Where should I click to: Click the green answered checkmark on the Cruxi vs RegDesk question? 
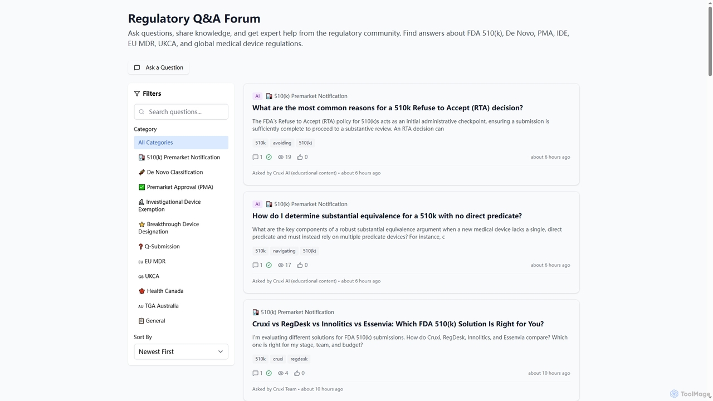point(269,373)
